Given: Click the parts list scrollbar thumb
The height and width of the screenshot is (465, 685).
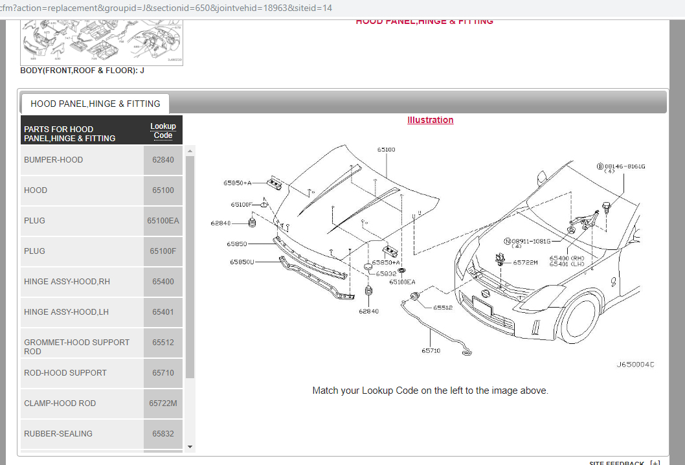Looking at the screenshot, I should [x=190, y=267].
